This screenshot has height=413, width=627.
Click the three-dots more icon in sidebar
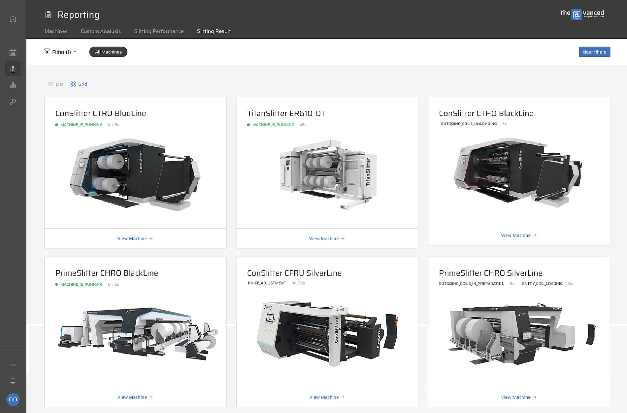(13, 365)
